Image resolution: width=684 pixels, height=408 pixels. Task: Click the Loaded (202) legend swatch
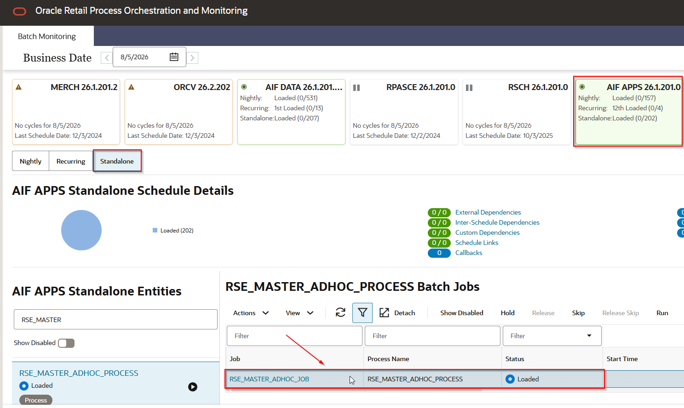[155, 230]
